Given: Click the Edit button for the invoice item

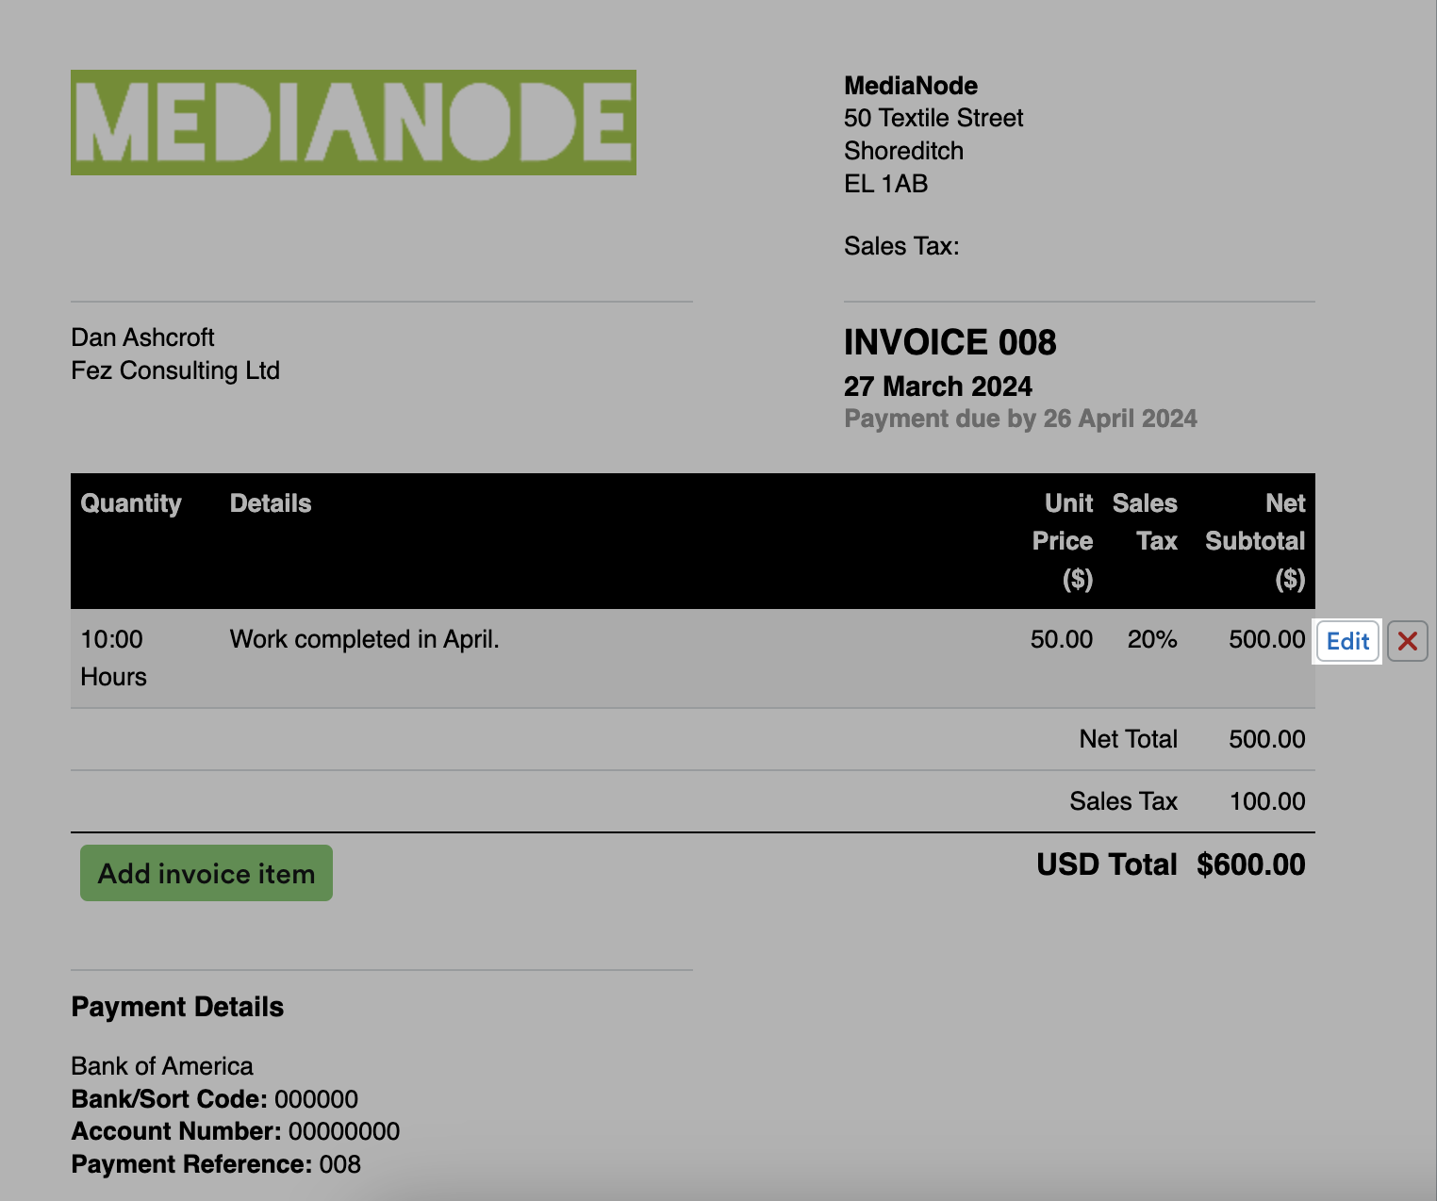Looking at the screenshot, I should [x=1347, y=642].
